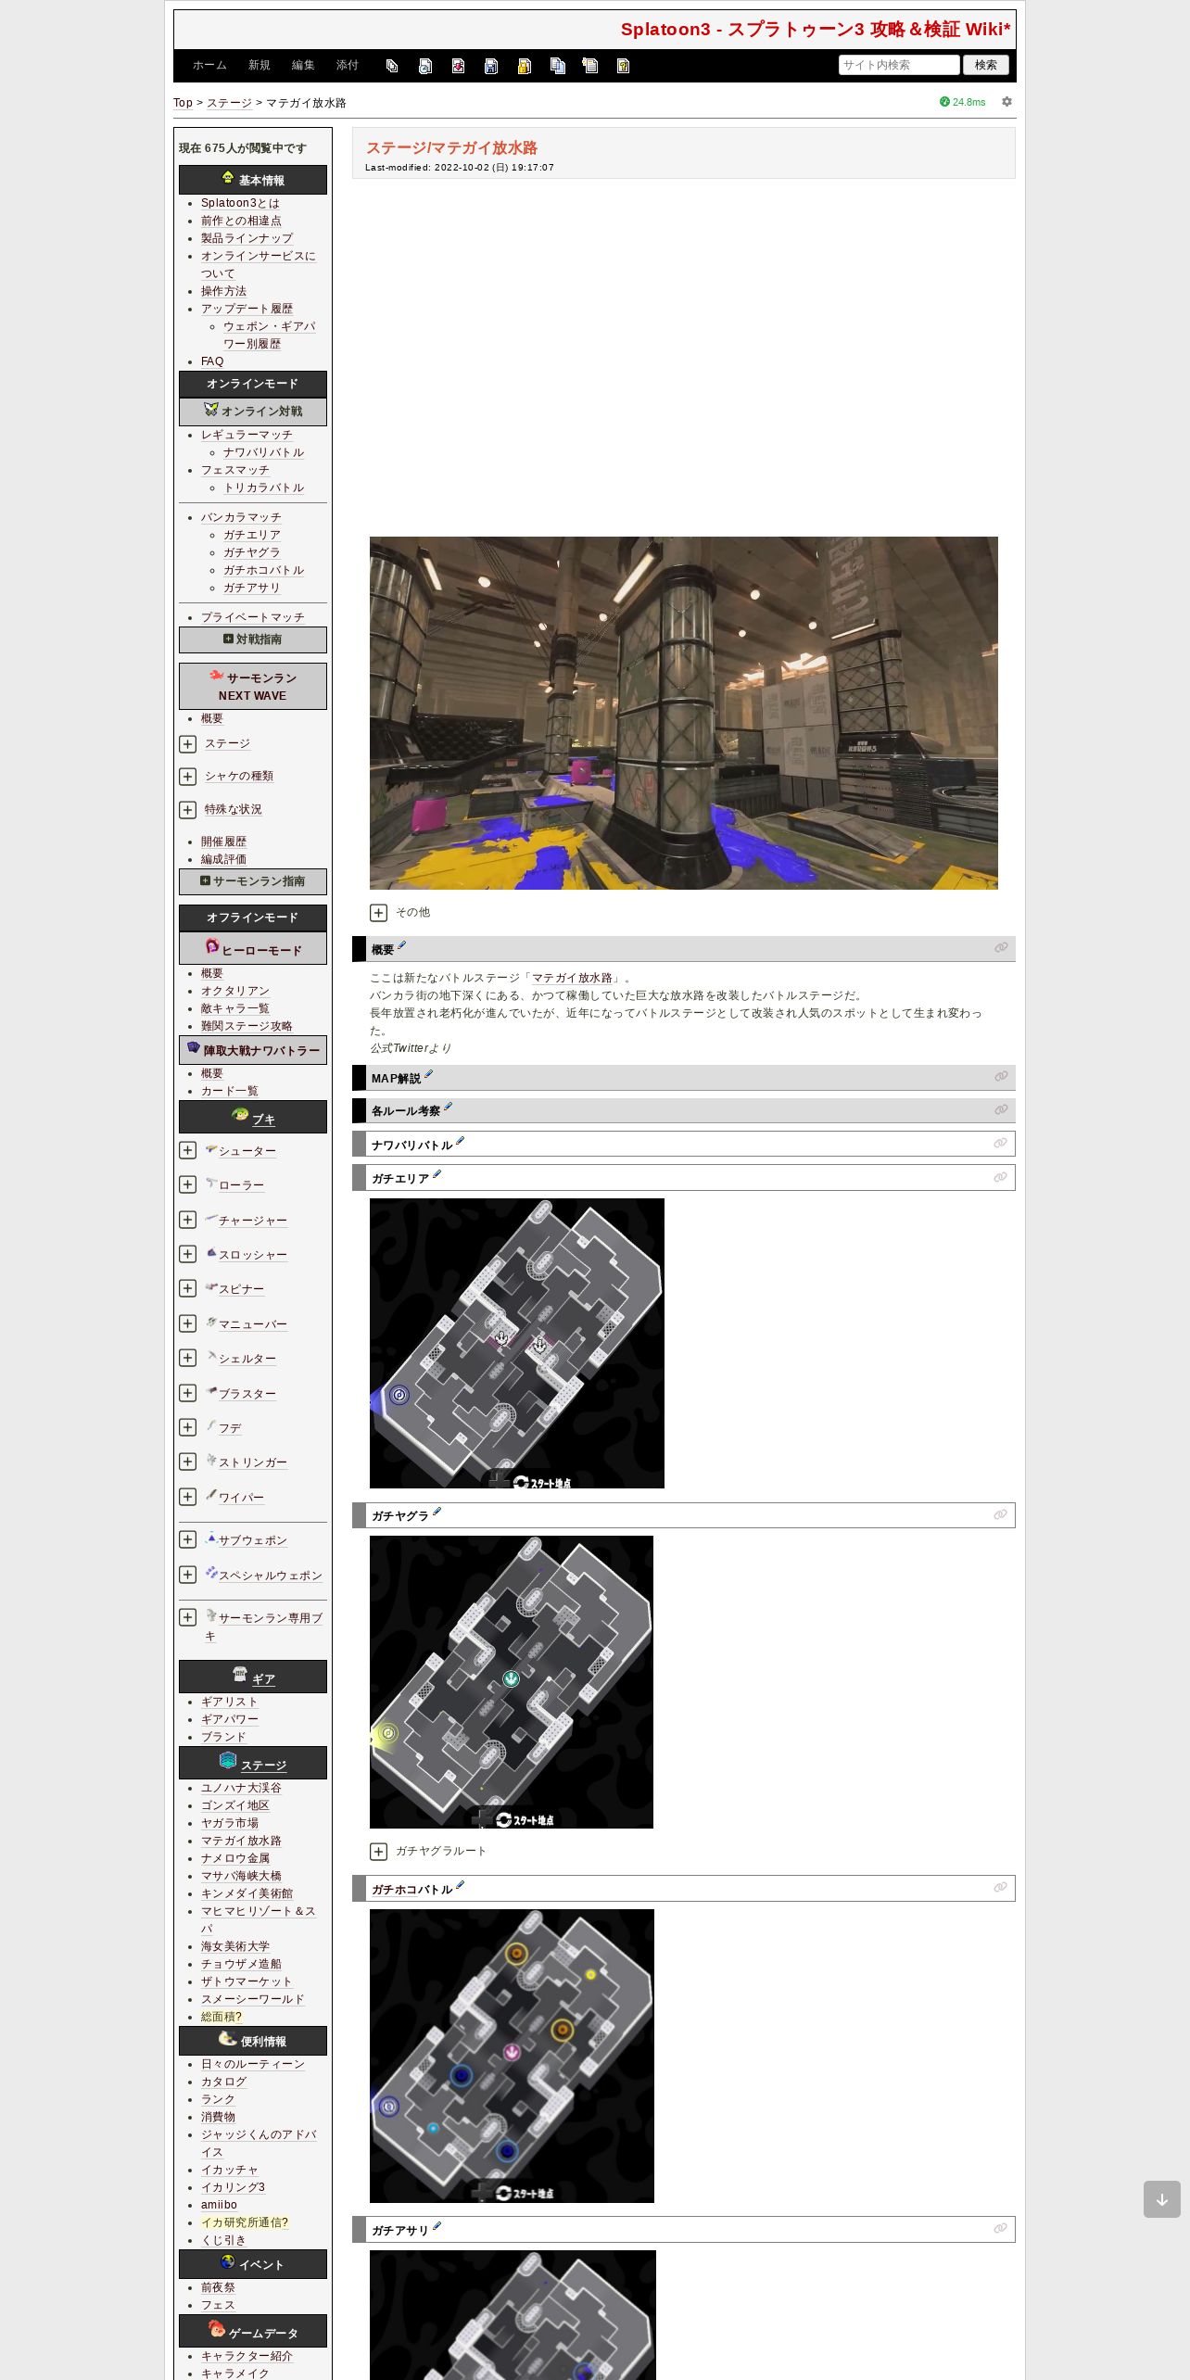Image resolution: width=1190 pixels, height=2380 pixels.
Task: Click the green 24.8ms status icon
Action: (x=944, y=102)
